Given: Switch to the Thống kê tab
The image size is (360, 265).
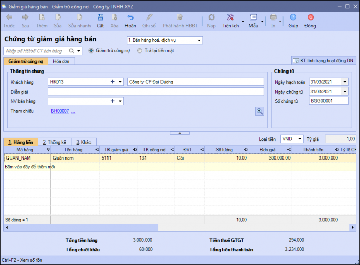Looking at the screenshot, I should pos(54,142).
